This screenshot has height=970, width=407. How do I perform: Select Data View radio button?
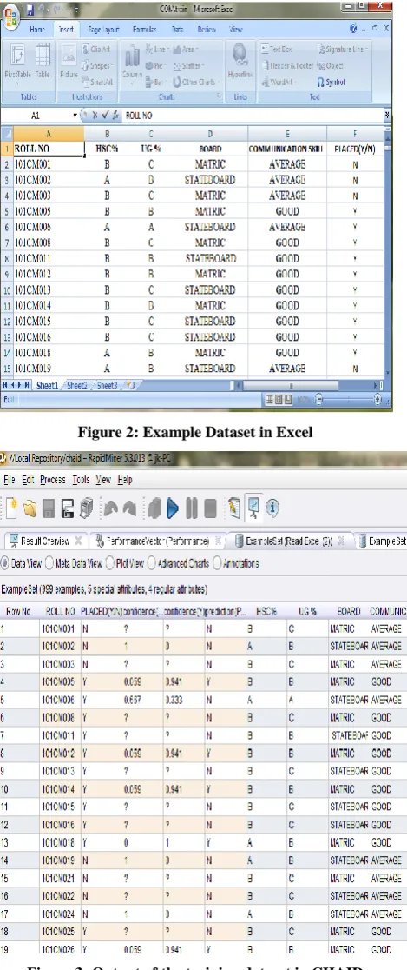pos(4,563)
